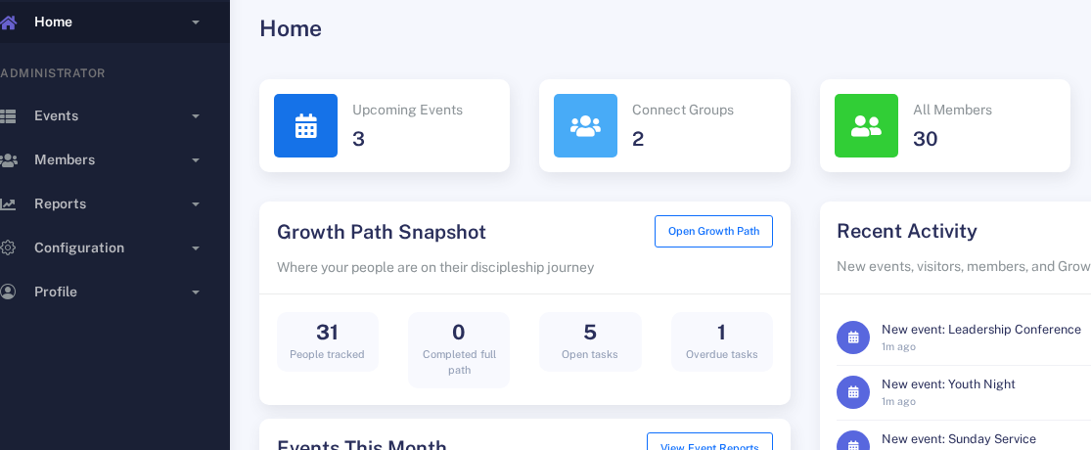The image size is (1091, 450).
Task: Click the Growth Path Snapshot heading
Action: tap(382, 232)
